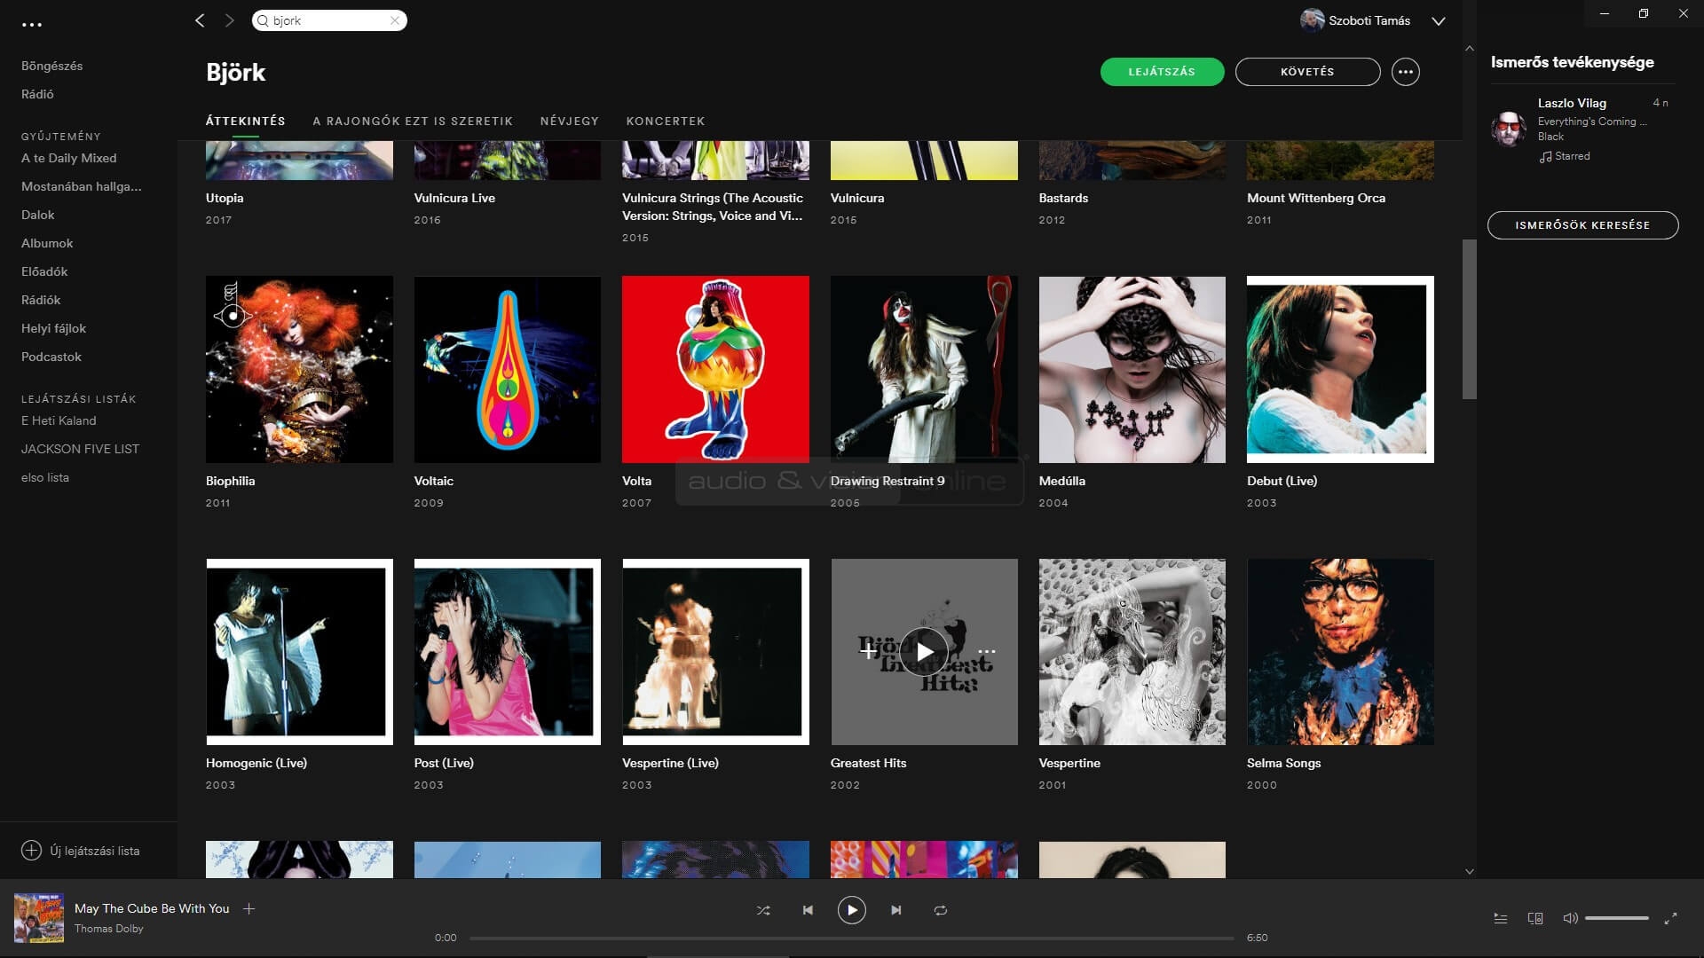Switch to the NÉVJEGY tab

pos(569,121)
